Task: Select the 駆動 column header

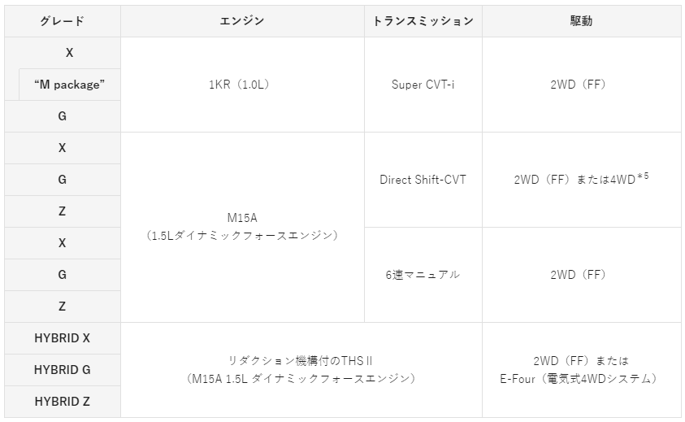Action: 581,21
